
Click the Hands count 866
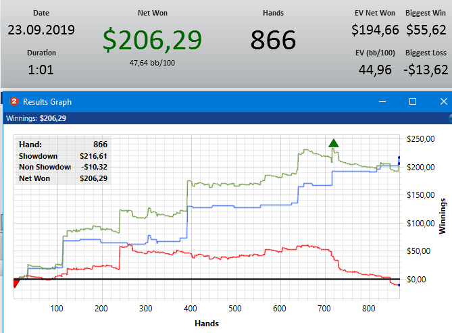[x=273, y=40]
